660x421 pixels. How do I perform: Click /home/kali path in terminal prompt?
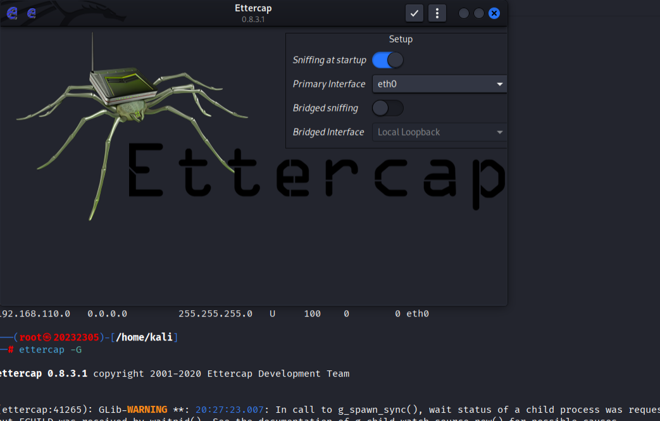coord(144,337)
